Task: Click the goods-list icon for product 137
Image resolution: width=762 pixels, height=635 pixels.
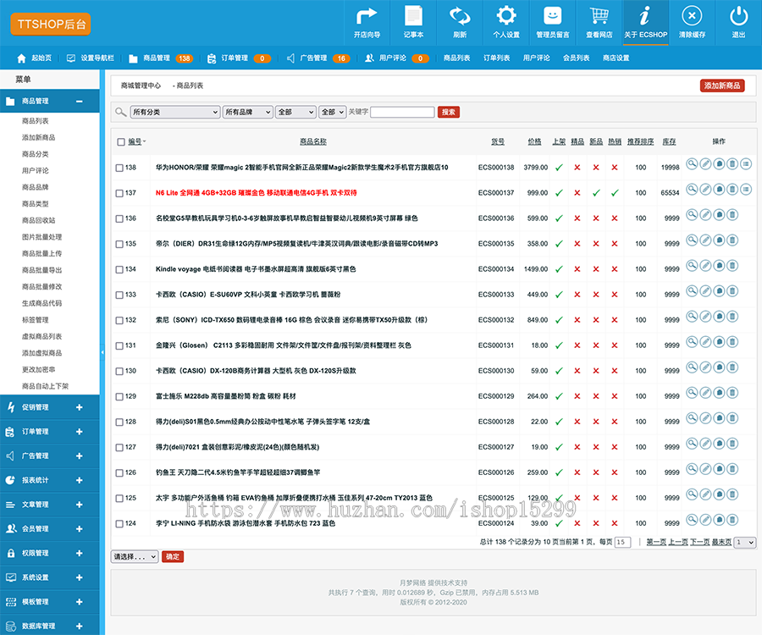Action: tap(746, 189)
